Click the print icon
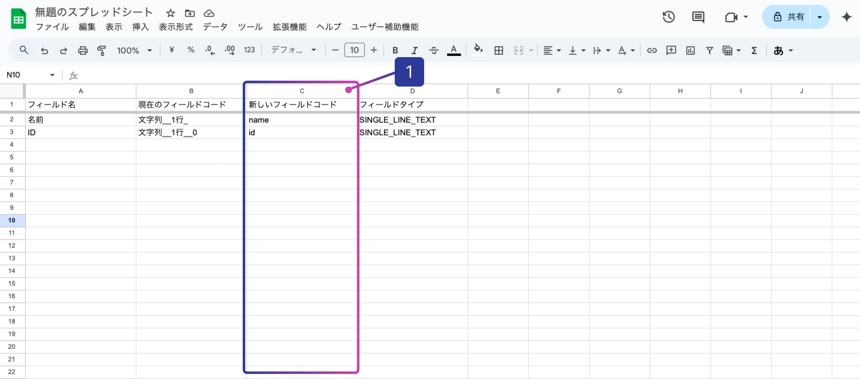The height and width of the screenshot is (379, 860). pyautogui.click(x=83, y=50)
